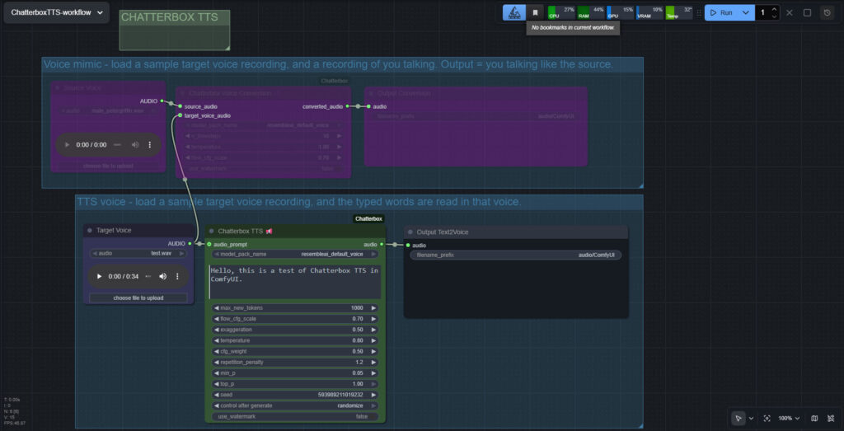Toggle link visibility icon at bottom right
Viewport: 844px width, 431px height.
point(831,419)
